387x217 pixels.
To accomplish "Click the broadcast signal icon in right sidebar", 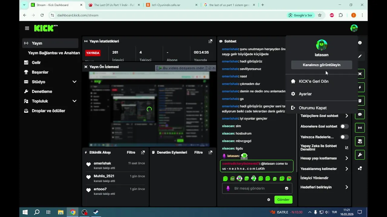I will [360, 128].
